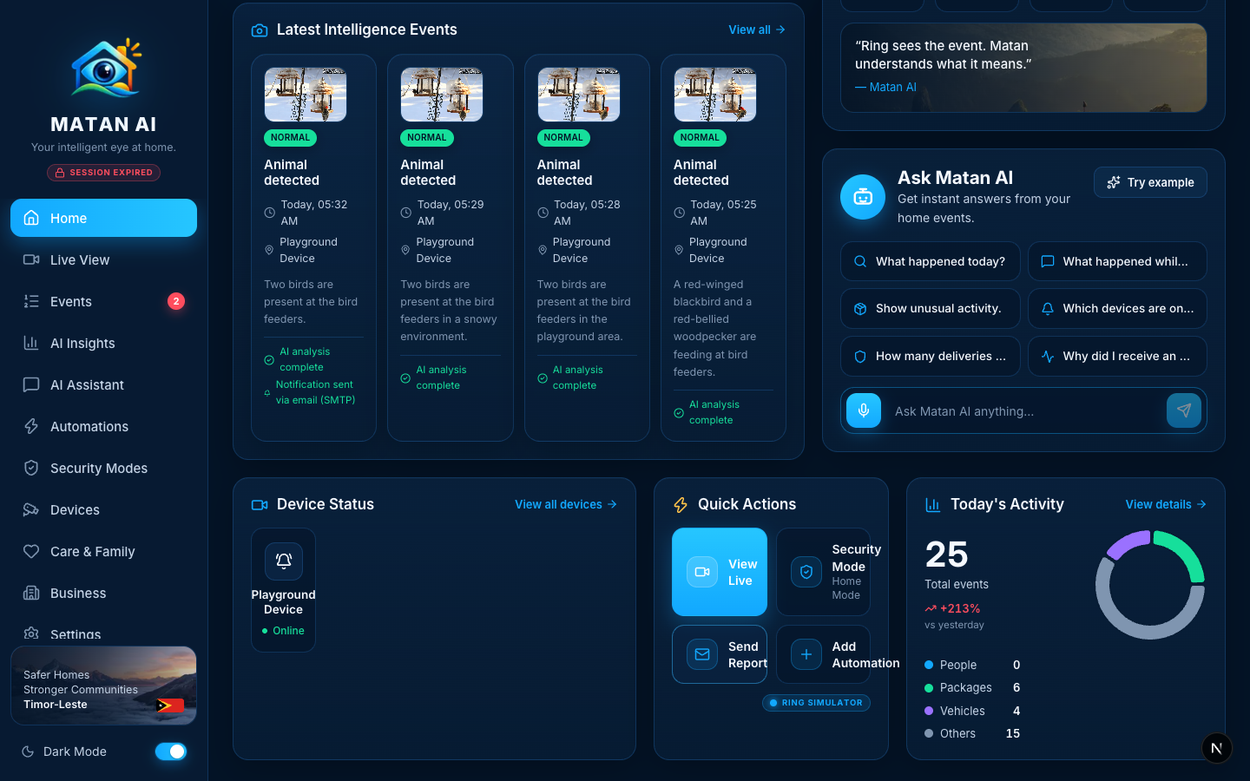Screen dimensions: 1250x781
Task: Click the microphone voice input icon
Action: tap(864, 410)
